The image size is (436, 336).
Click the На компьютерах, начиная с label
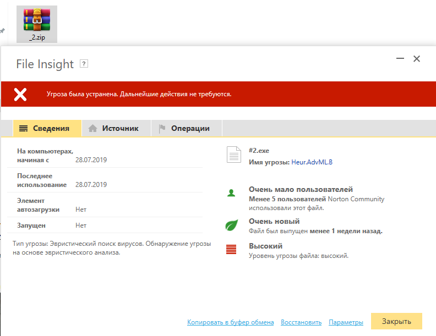45,156
